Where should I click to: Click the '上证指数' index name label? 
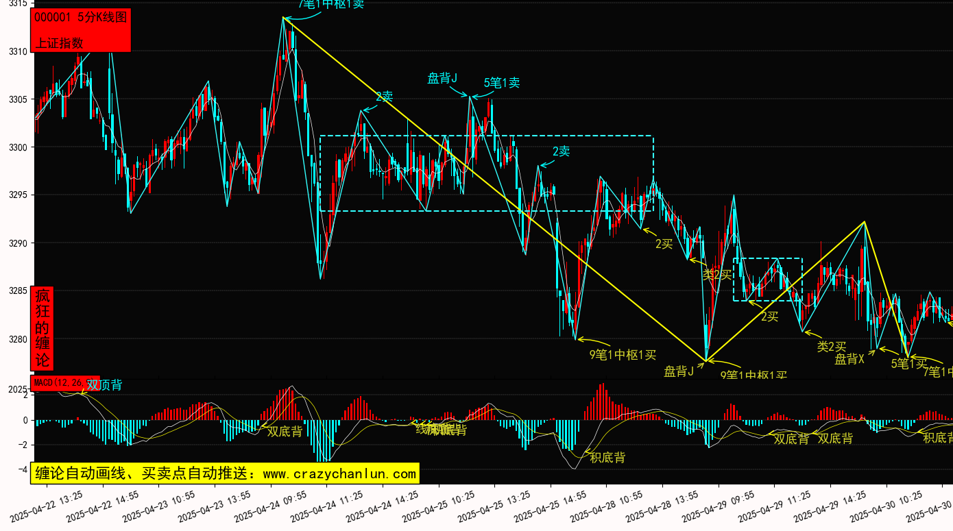(60, 42)
